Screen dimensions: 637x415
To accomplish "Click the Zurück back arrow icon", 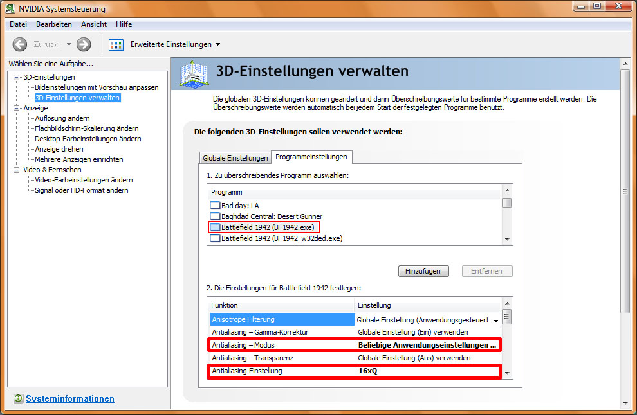I will coord(19,44).
